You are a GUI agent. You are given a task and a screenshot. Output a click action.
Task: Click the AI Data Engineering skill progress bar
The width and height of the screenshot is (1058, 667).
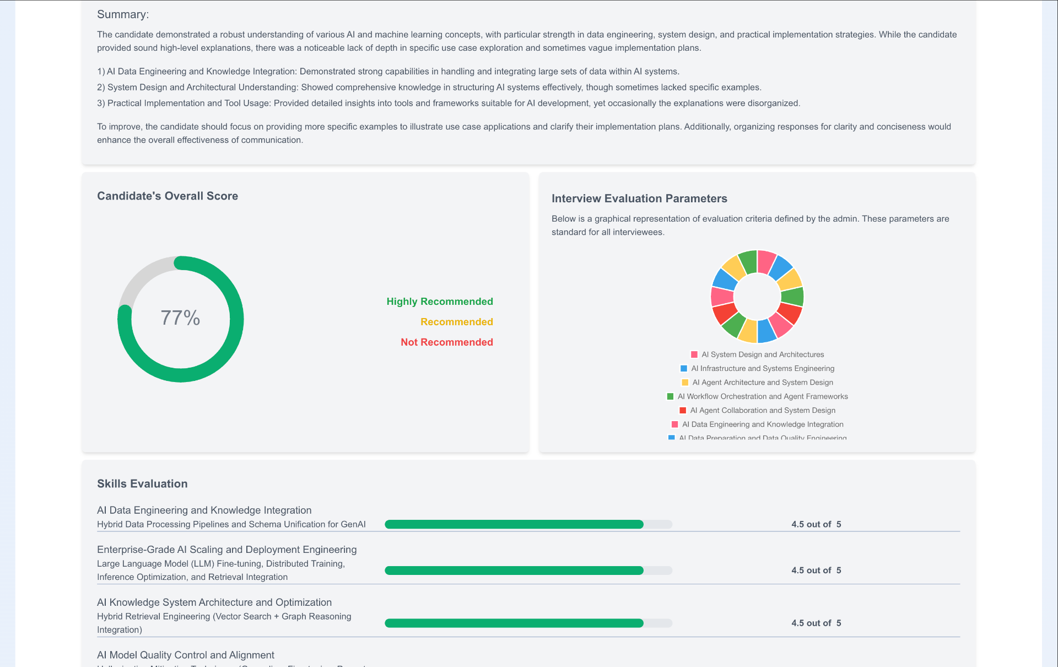click(528, 524)
